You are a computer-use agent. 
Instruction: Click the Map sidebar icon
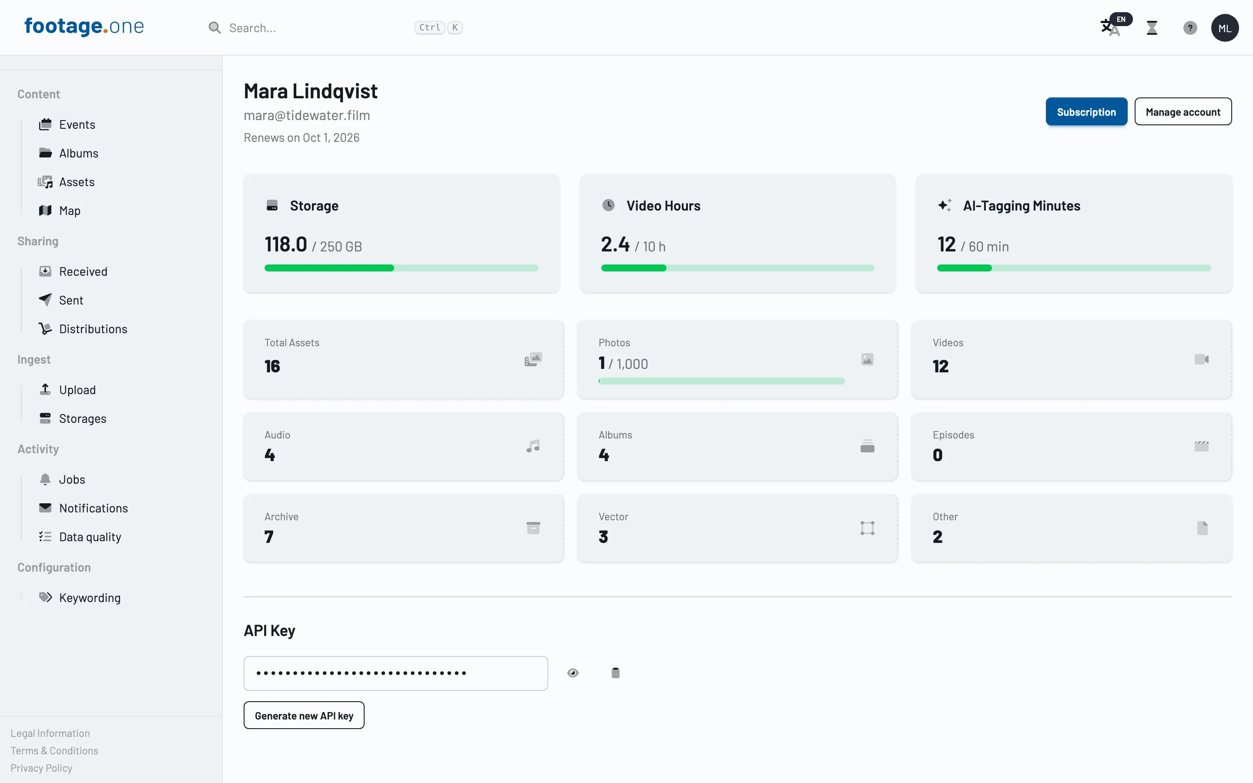(46, 210)
